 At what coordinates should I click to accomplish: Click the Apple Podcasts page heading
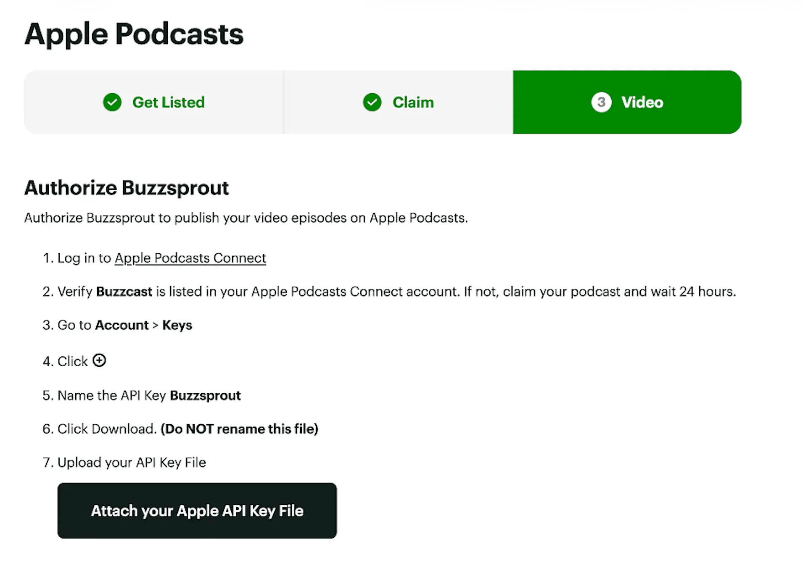(x=134, y=34)
